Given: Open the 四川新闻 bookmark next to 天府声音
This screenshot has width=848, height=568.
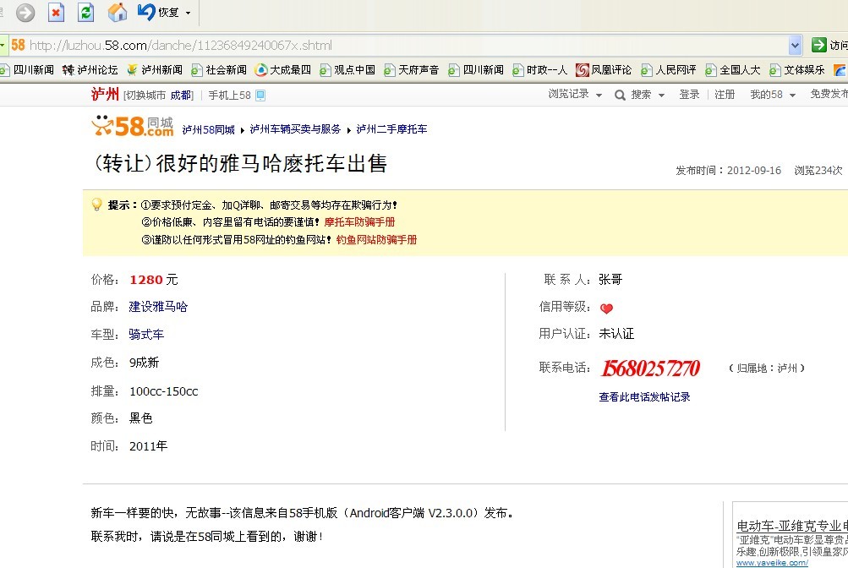Looking at the screenshot, I should tap(476, 69).
